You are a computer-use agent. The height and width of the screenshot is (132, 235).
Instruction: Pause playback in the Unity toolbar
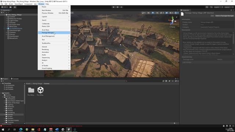coord(117,7)
